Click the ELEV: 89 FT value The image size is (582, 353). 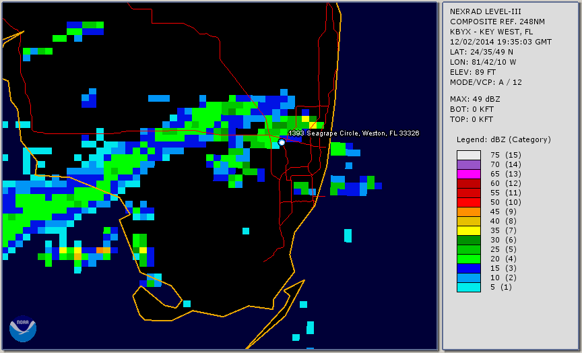coord(473,72)
